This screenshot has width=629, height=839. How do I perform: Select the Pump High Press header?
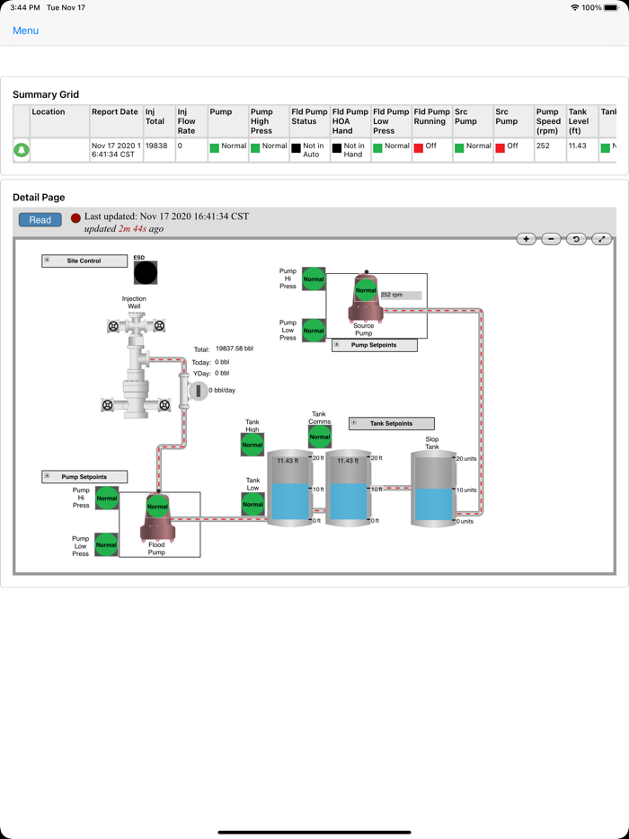(268, 121)
